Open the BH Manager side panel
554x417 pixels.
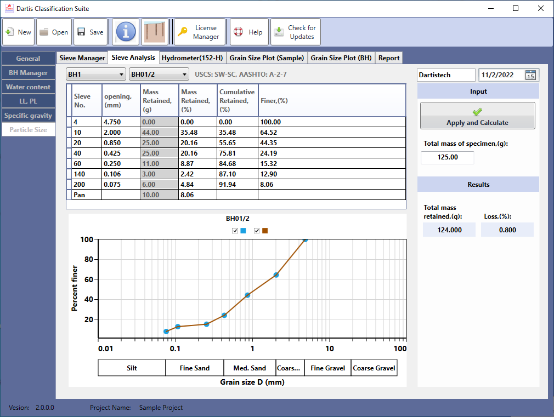pos(29,73)
